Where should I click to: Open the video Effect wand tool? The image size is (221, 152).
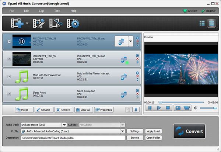coord(39,23)
